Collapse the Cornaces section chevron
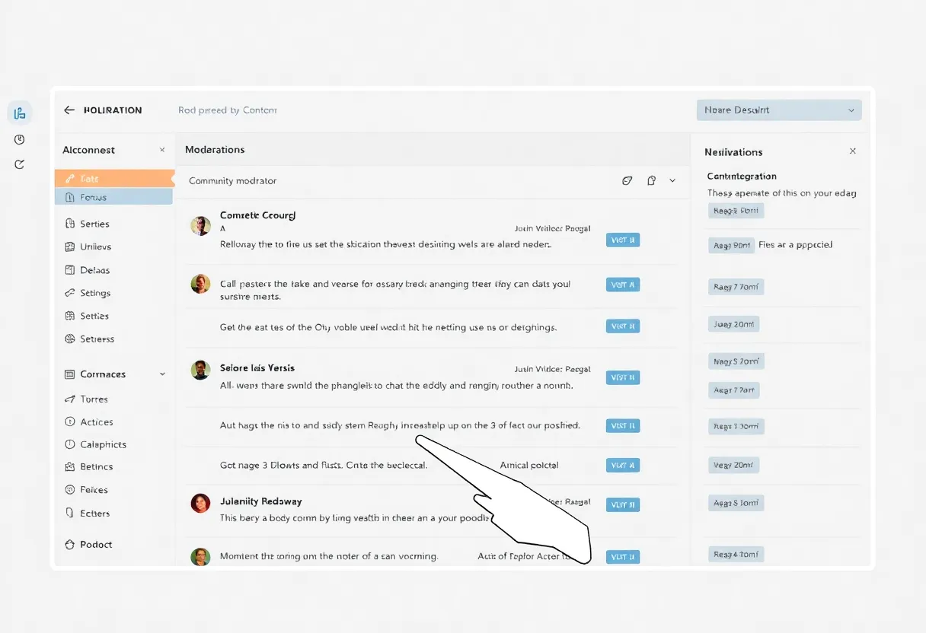Viewport: 926px width, 633px height. pyautogui.click(x=162, y=374)
